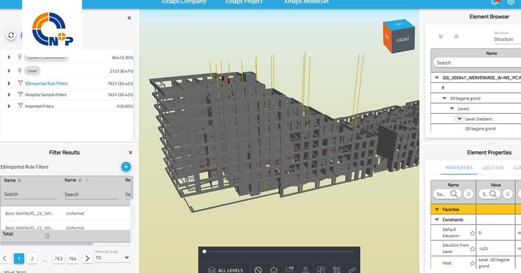Toggle favorite star for Default Elevation
The image size is (521, 273).
(x=473, y=233)
